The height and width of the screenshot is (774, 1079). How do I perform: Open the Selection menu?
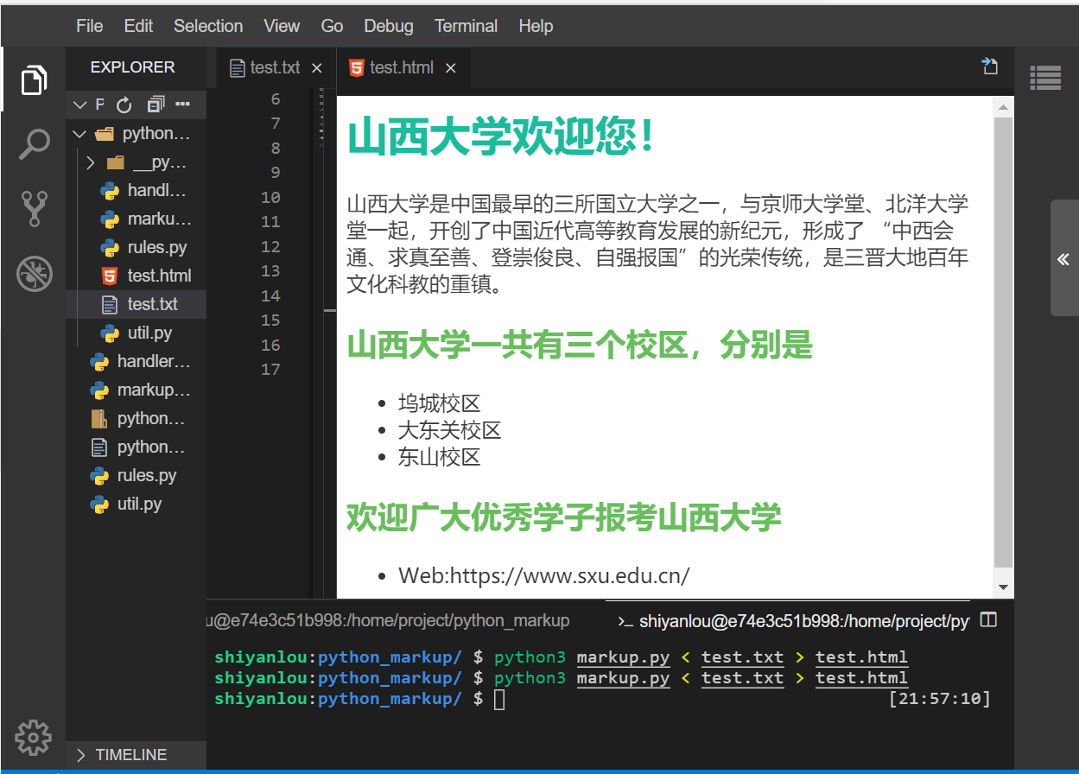click(208, 26)
